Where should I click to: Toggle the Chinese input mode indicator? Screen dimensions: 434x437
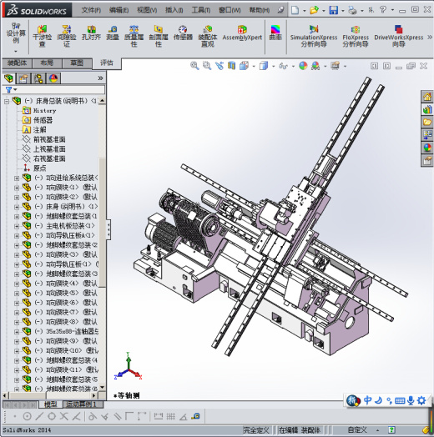367,400
